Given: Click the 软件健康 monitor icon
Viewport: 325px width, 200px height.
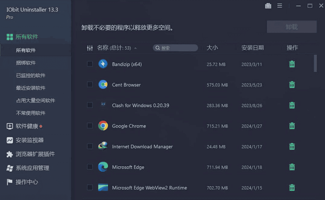Looking at the screenshot, I should (x=10, y=126).
